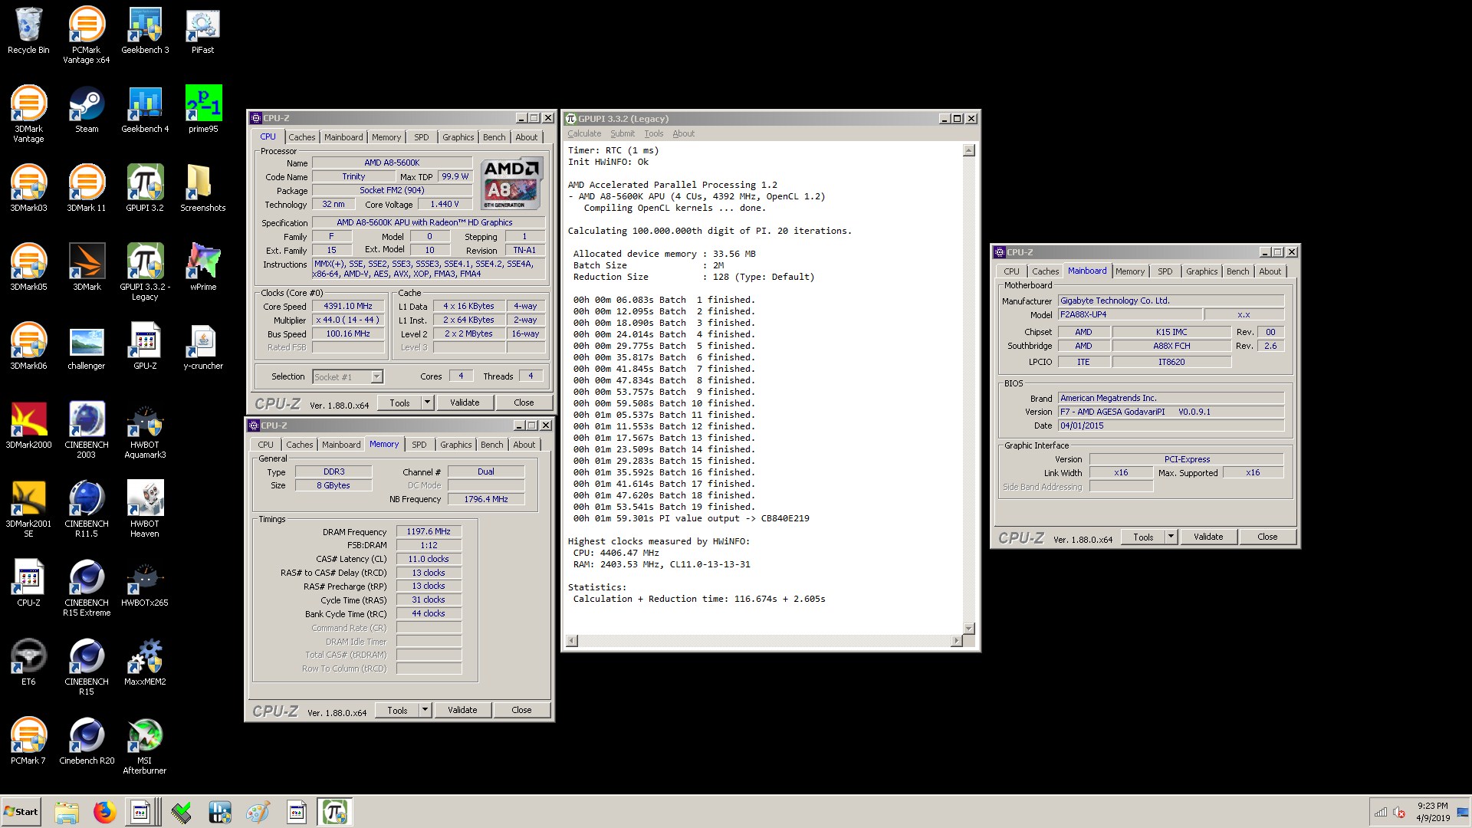Image resolution: width=1472 pixels, height=828 pixels.
Task: Select the Core Speed value 4391.10 MHz
Action: click(348, 306)
